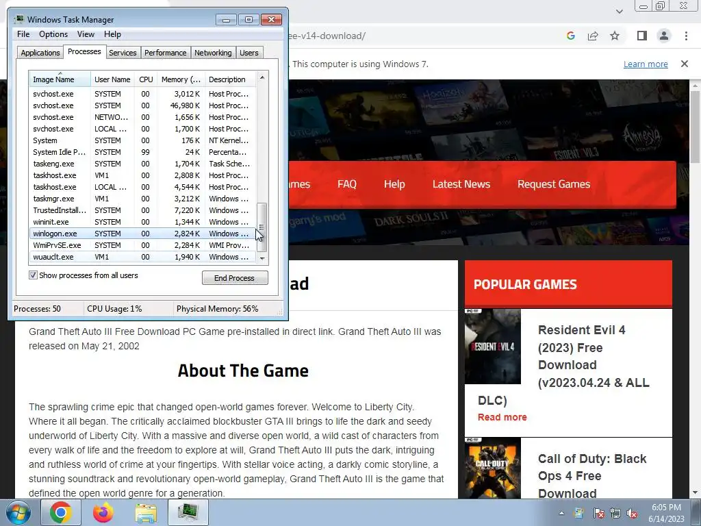Select the WmiPrvSE.exe process row

click(142, 245)
